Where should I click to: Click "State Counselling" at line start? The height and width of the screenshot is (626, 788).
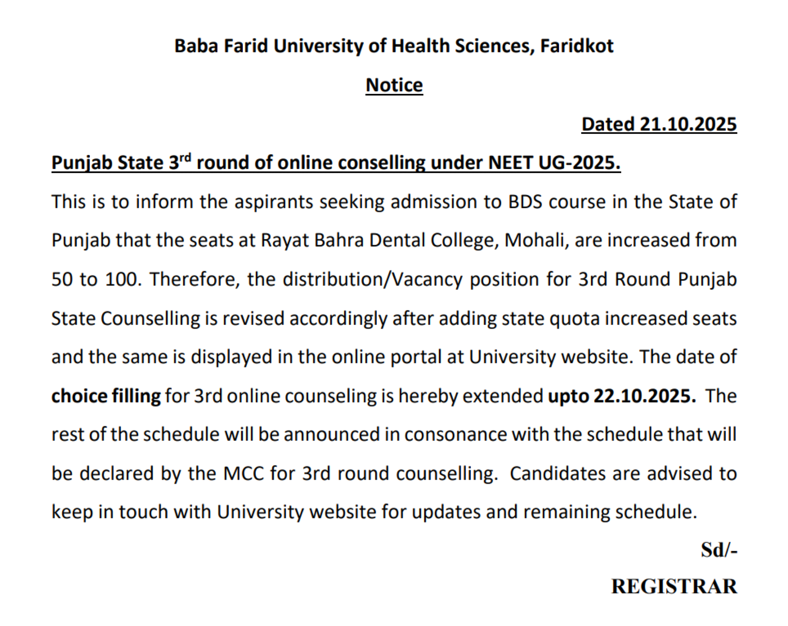(x=125, y=318)
